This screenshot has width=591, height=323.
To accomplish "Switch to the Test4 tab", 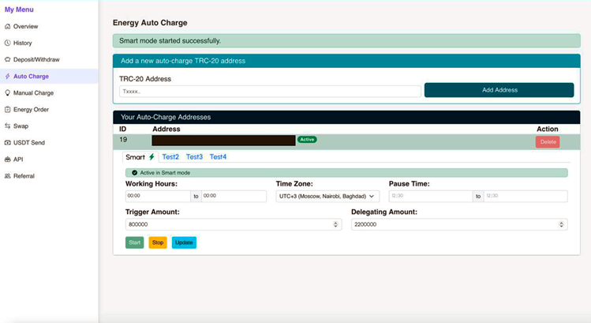I will click(x=218, y=157).
